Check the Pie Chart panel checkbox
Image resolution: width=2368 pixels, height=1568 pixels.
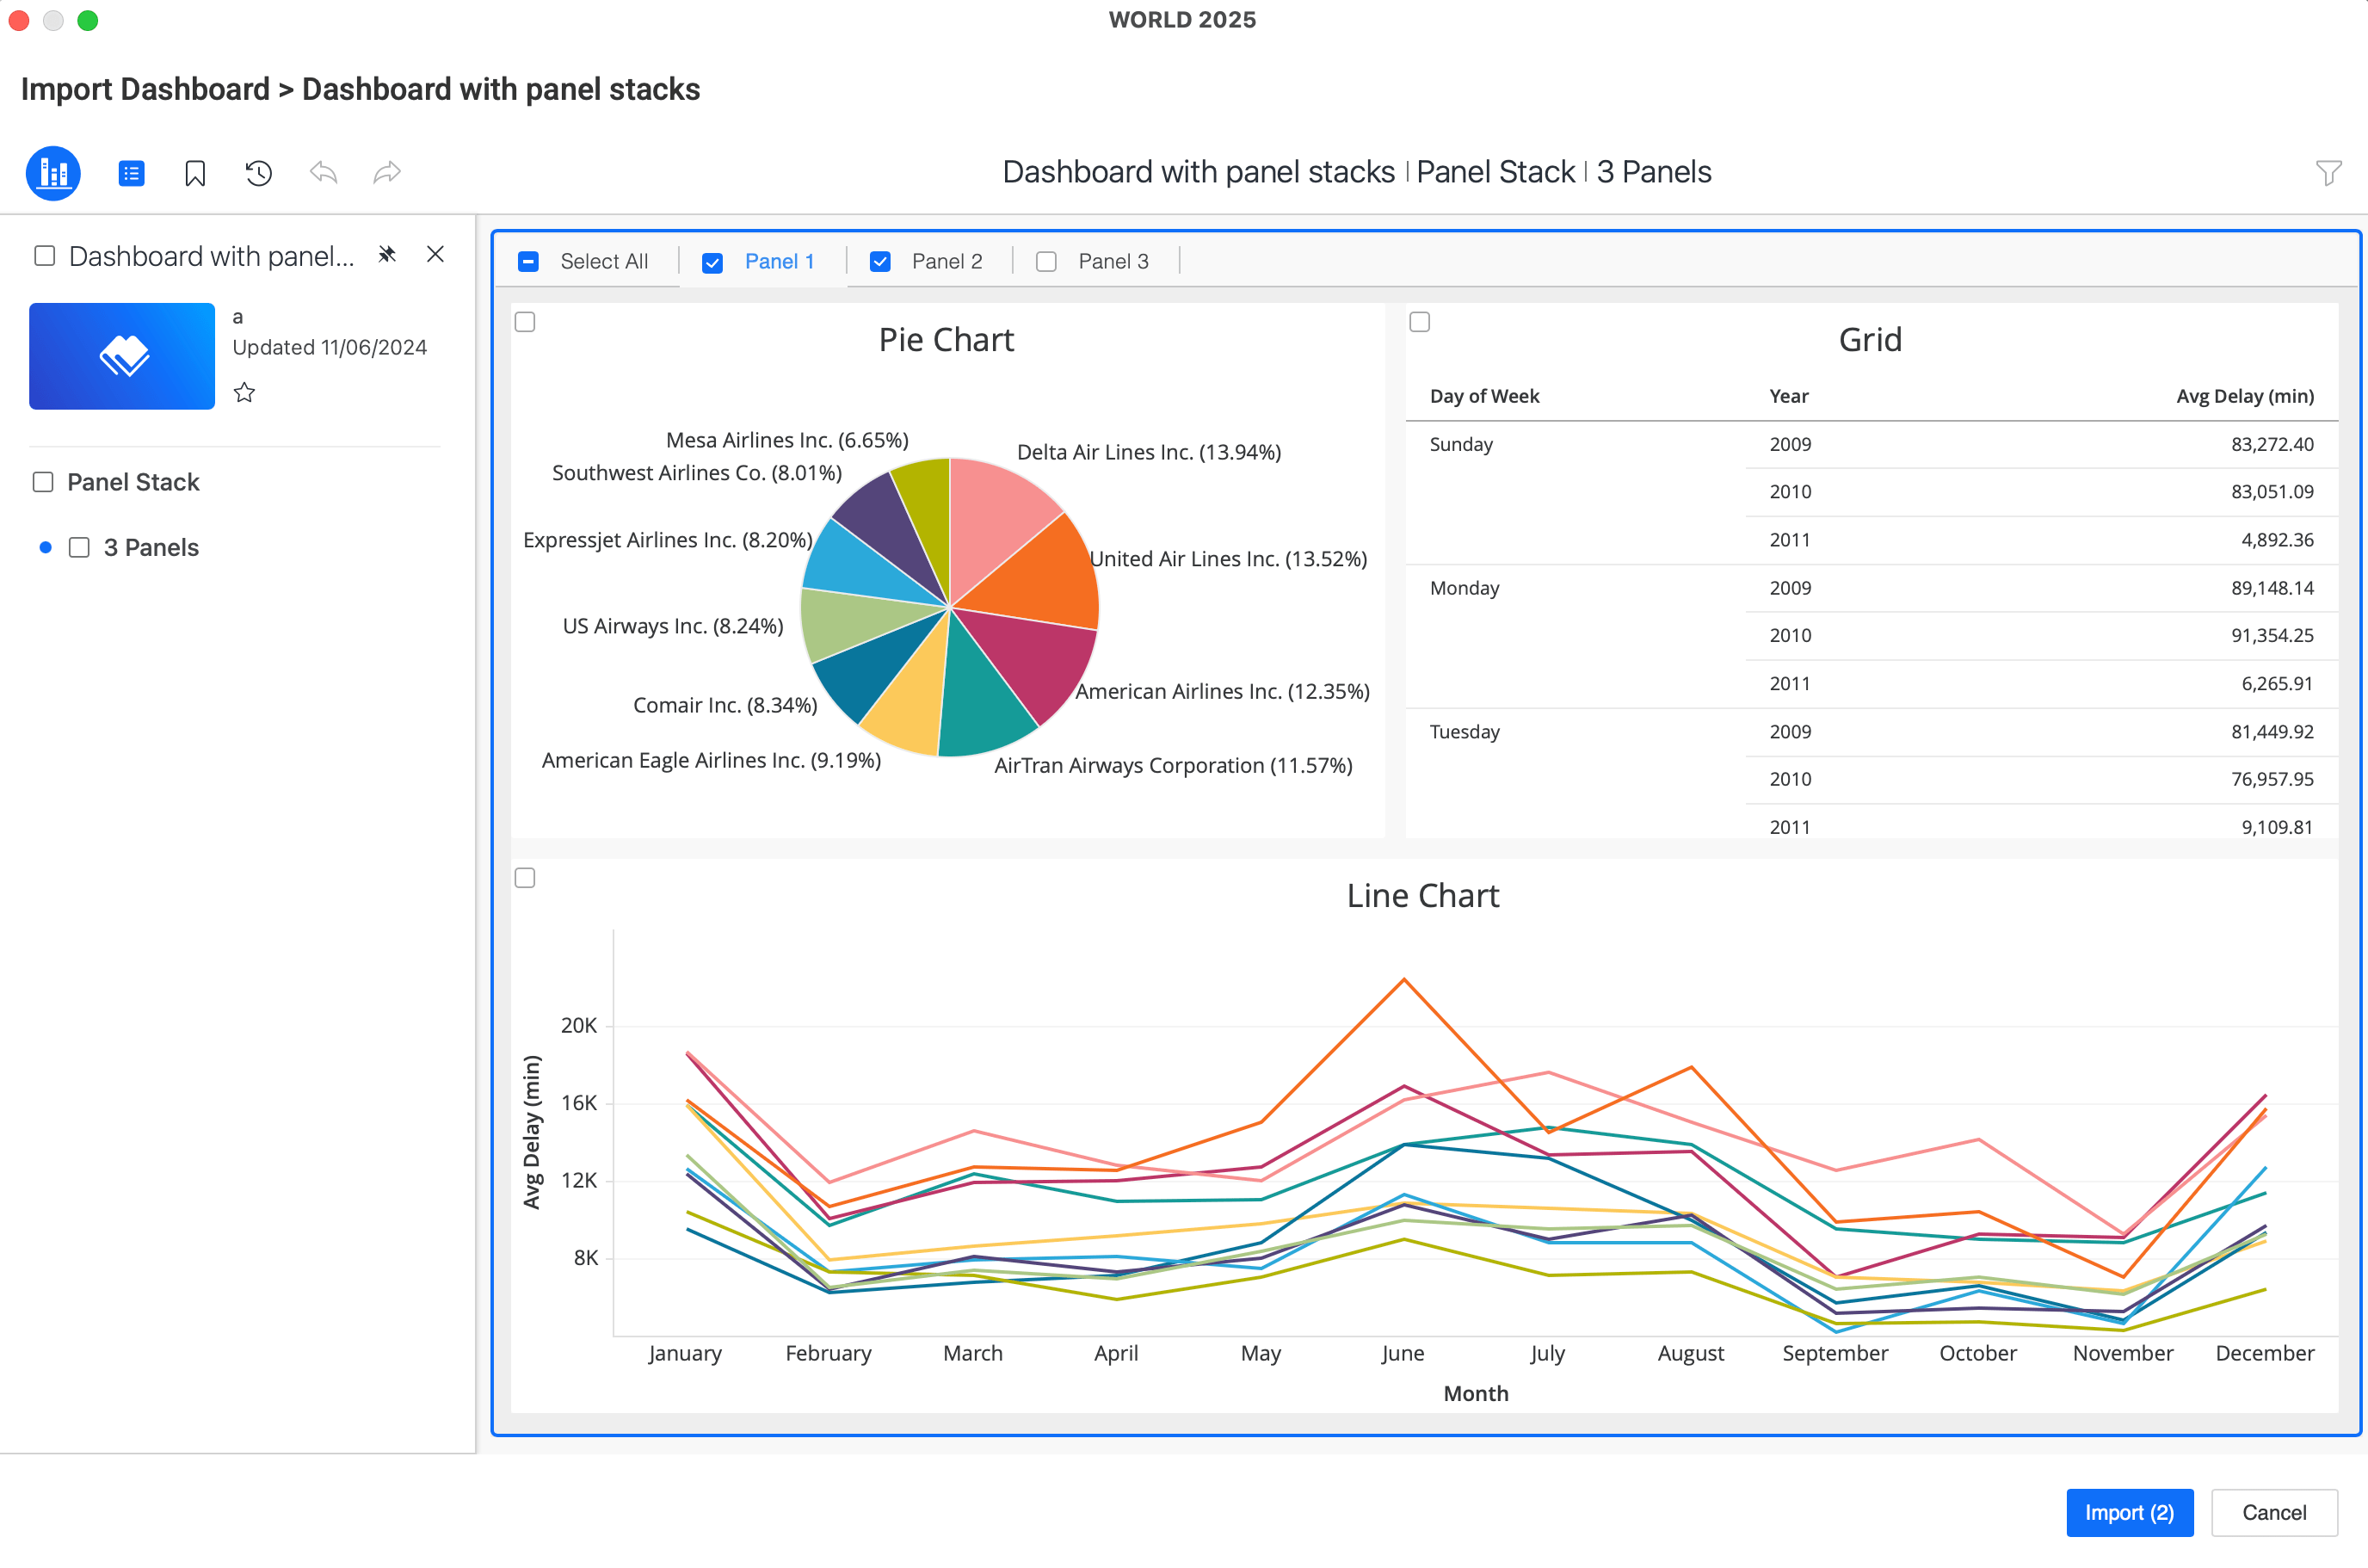526,321
